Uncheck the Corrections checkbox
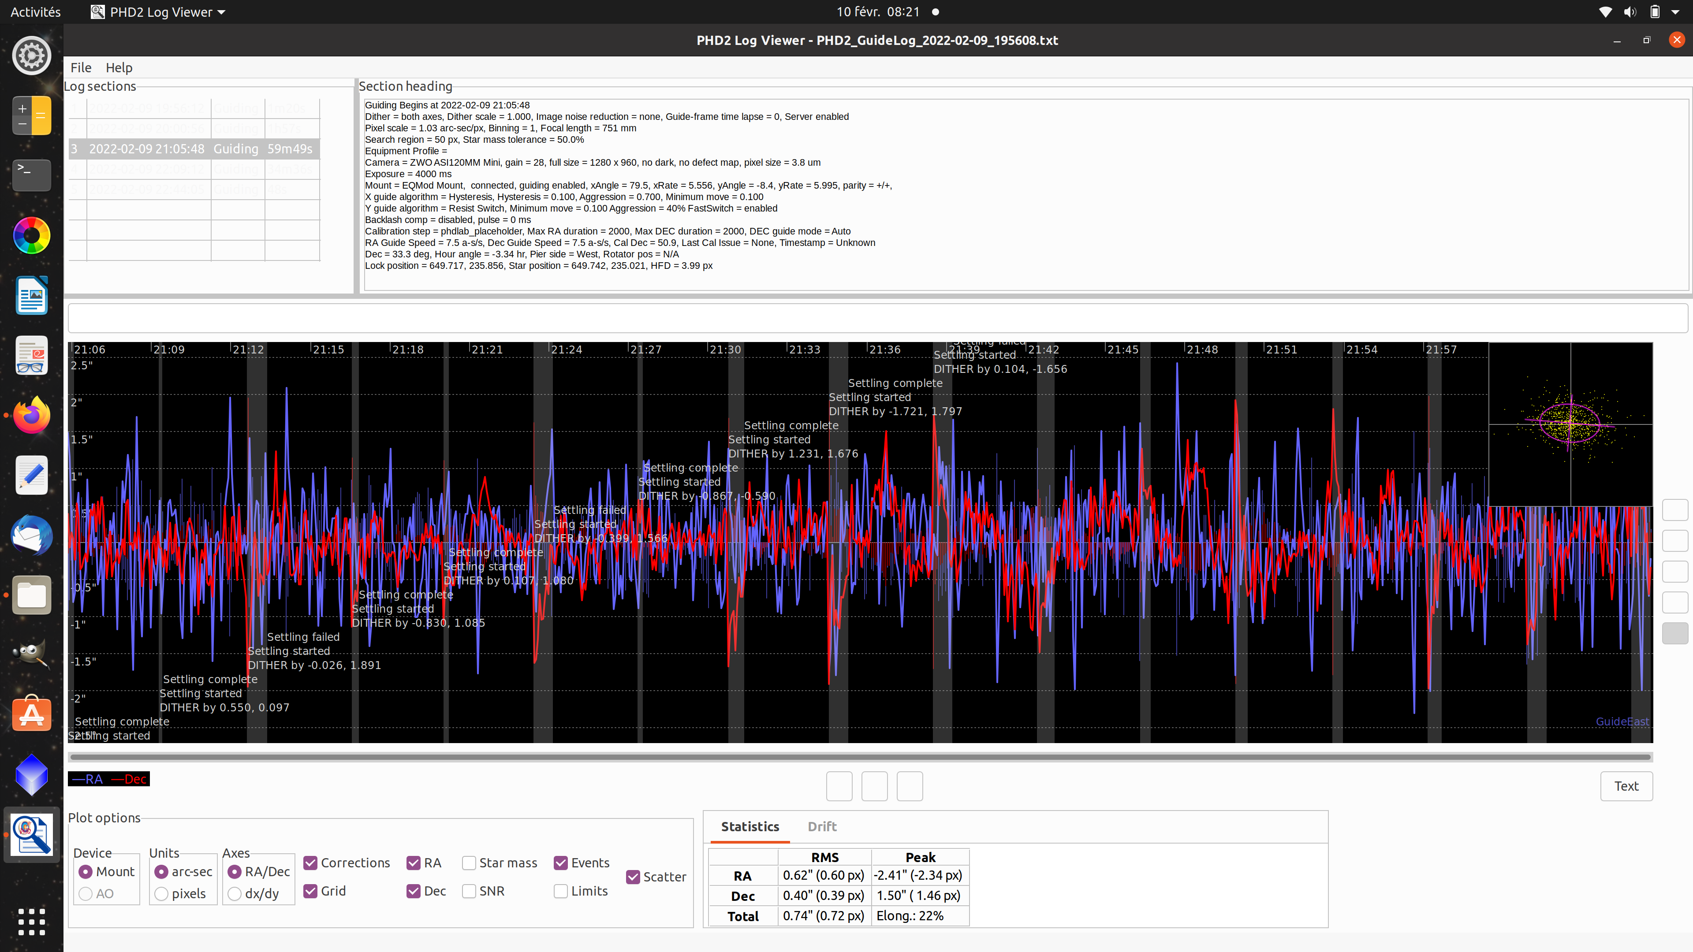Viewport: 1693px width, 952px height. coord(311,863)
